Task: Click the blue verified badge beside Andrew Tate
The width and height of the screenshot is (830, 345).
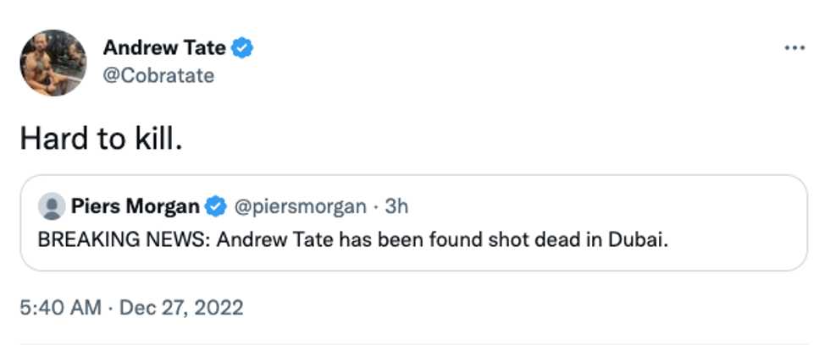Action: click(x=243, y=48)
